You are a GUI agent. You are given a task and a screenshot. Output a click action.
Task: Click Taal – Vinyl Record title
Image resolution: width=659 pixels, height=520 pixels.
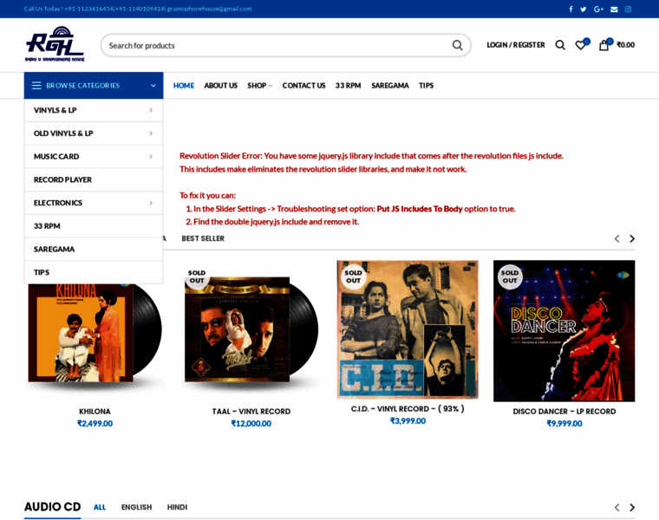(251, 412)
